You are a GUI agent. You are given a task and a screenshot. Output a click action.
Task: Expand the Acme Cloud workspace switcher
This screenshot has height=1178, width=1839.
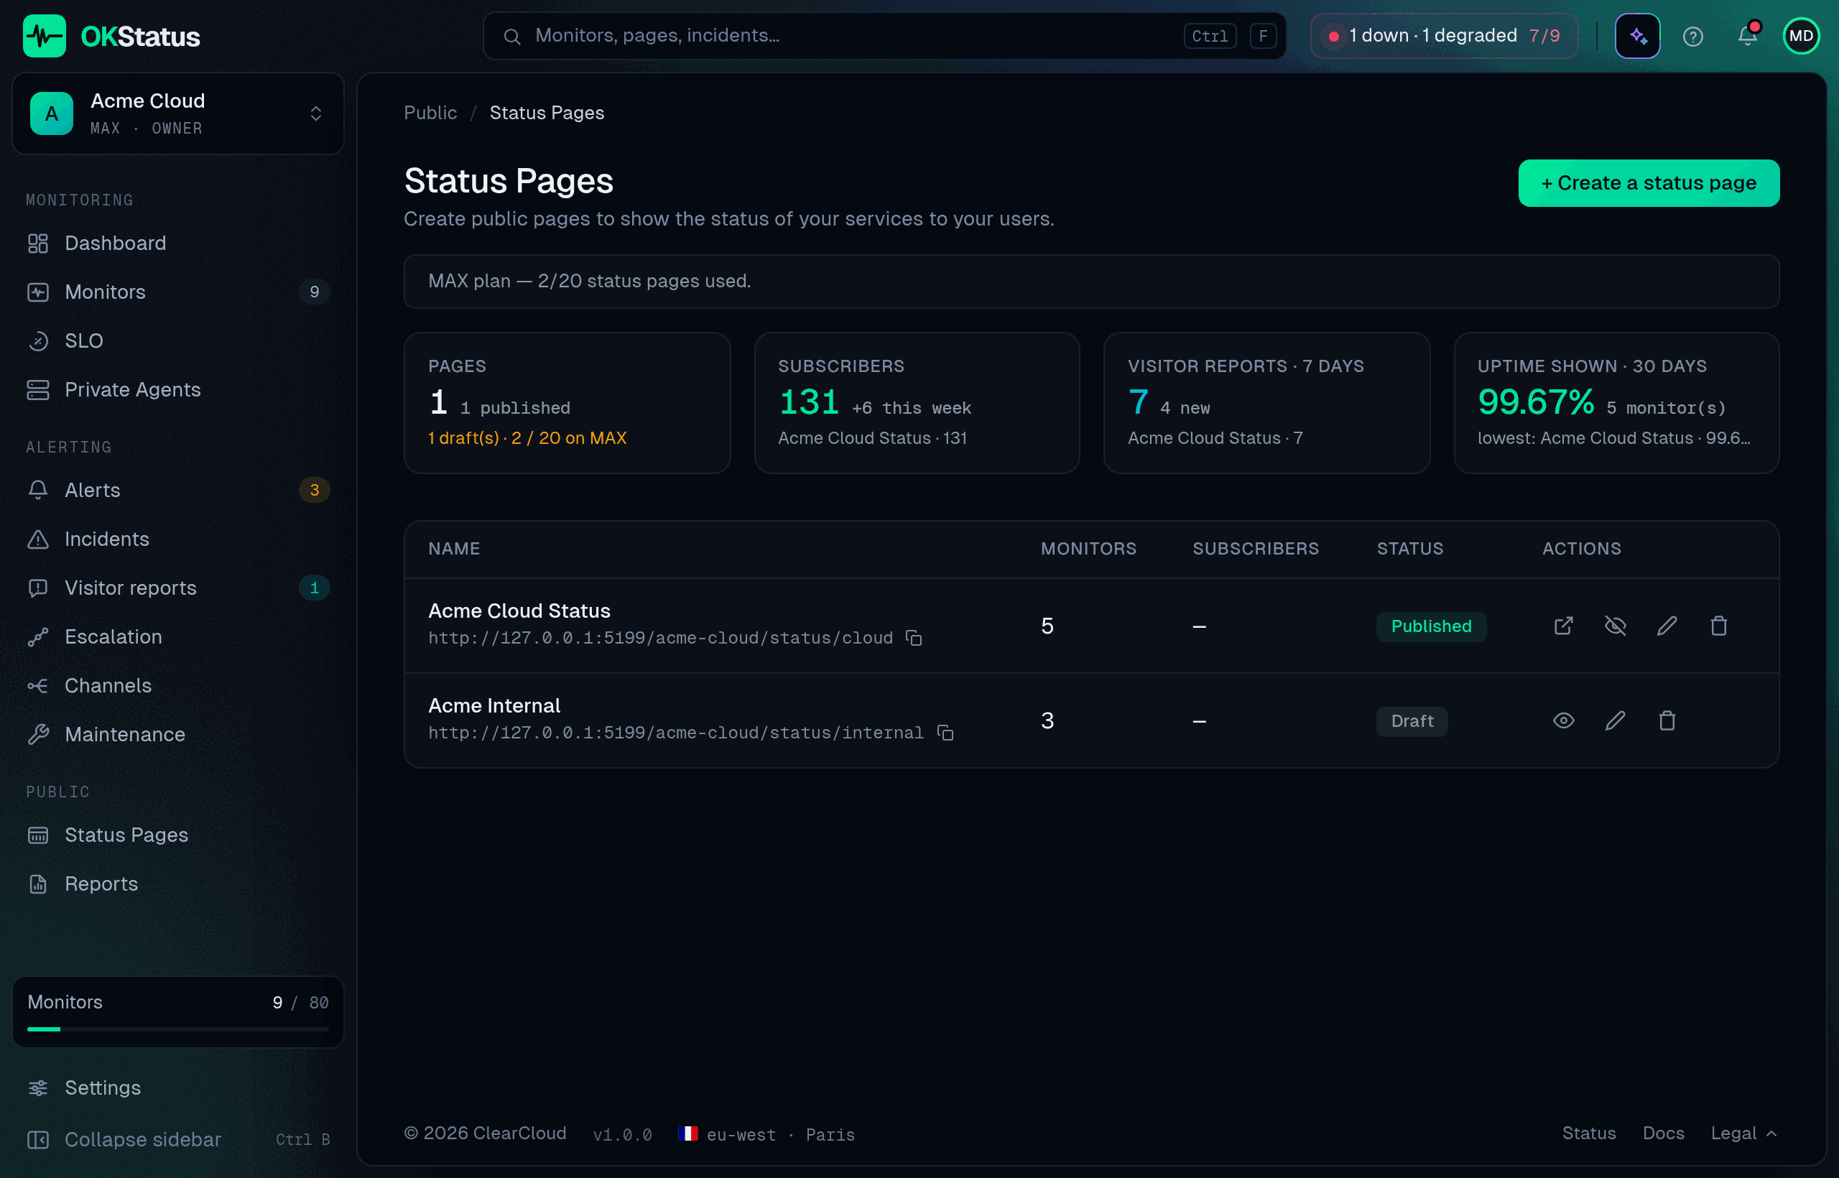[177, 113]
